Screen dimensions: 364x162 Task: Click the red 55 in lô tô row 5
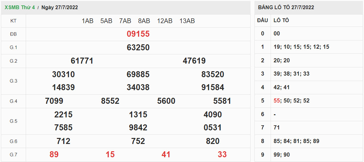click(277, 101)
